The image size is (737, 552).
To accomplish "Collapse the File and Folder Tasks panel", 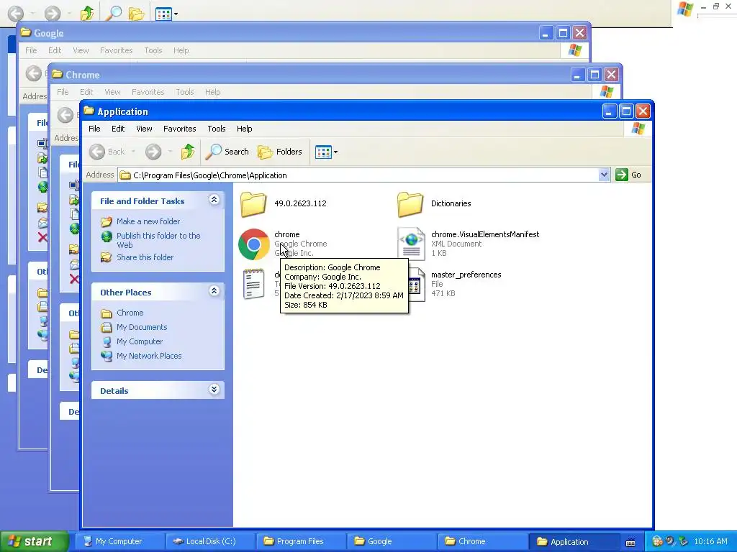I will pyautogui.click(x=214, y=200).
